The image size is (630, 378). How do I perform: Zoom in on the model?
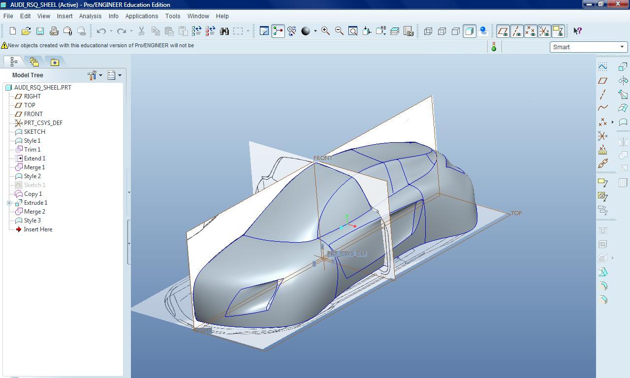tap(325, 31)
